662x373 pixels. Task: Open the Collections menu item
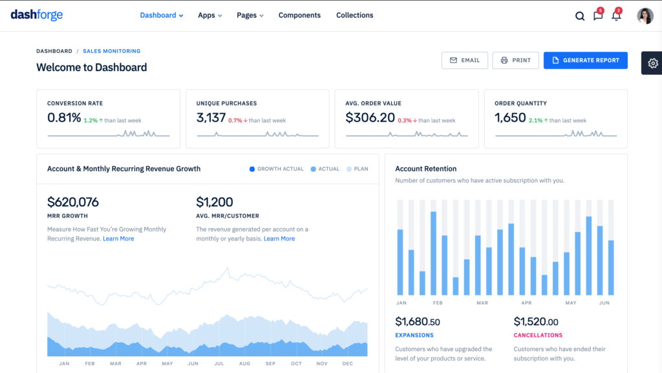click(354, 15)
